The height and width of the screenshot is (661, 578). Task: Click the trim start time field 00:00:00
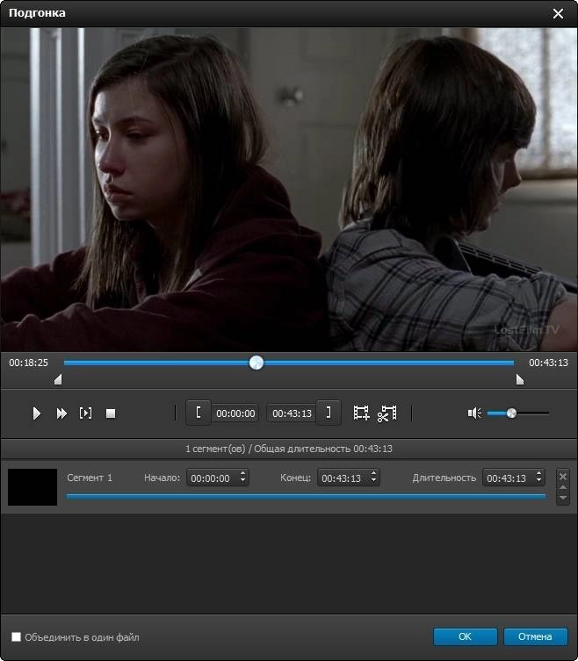click(235, 413)
